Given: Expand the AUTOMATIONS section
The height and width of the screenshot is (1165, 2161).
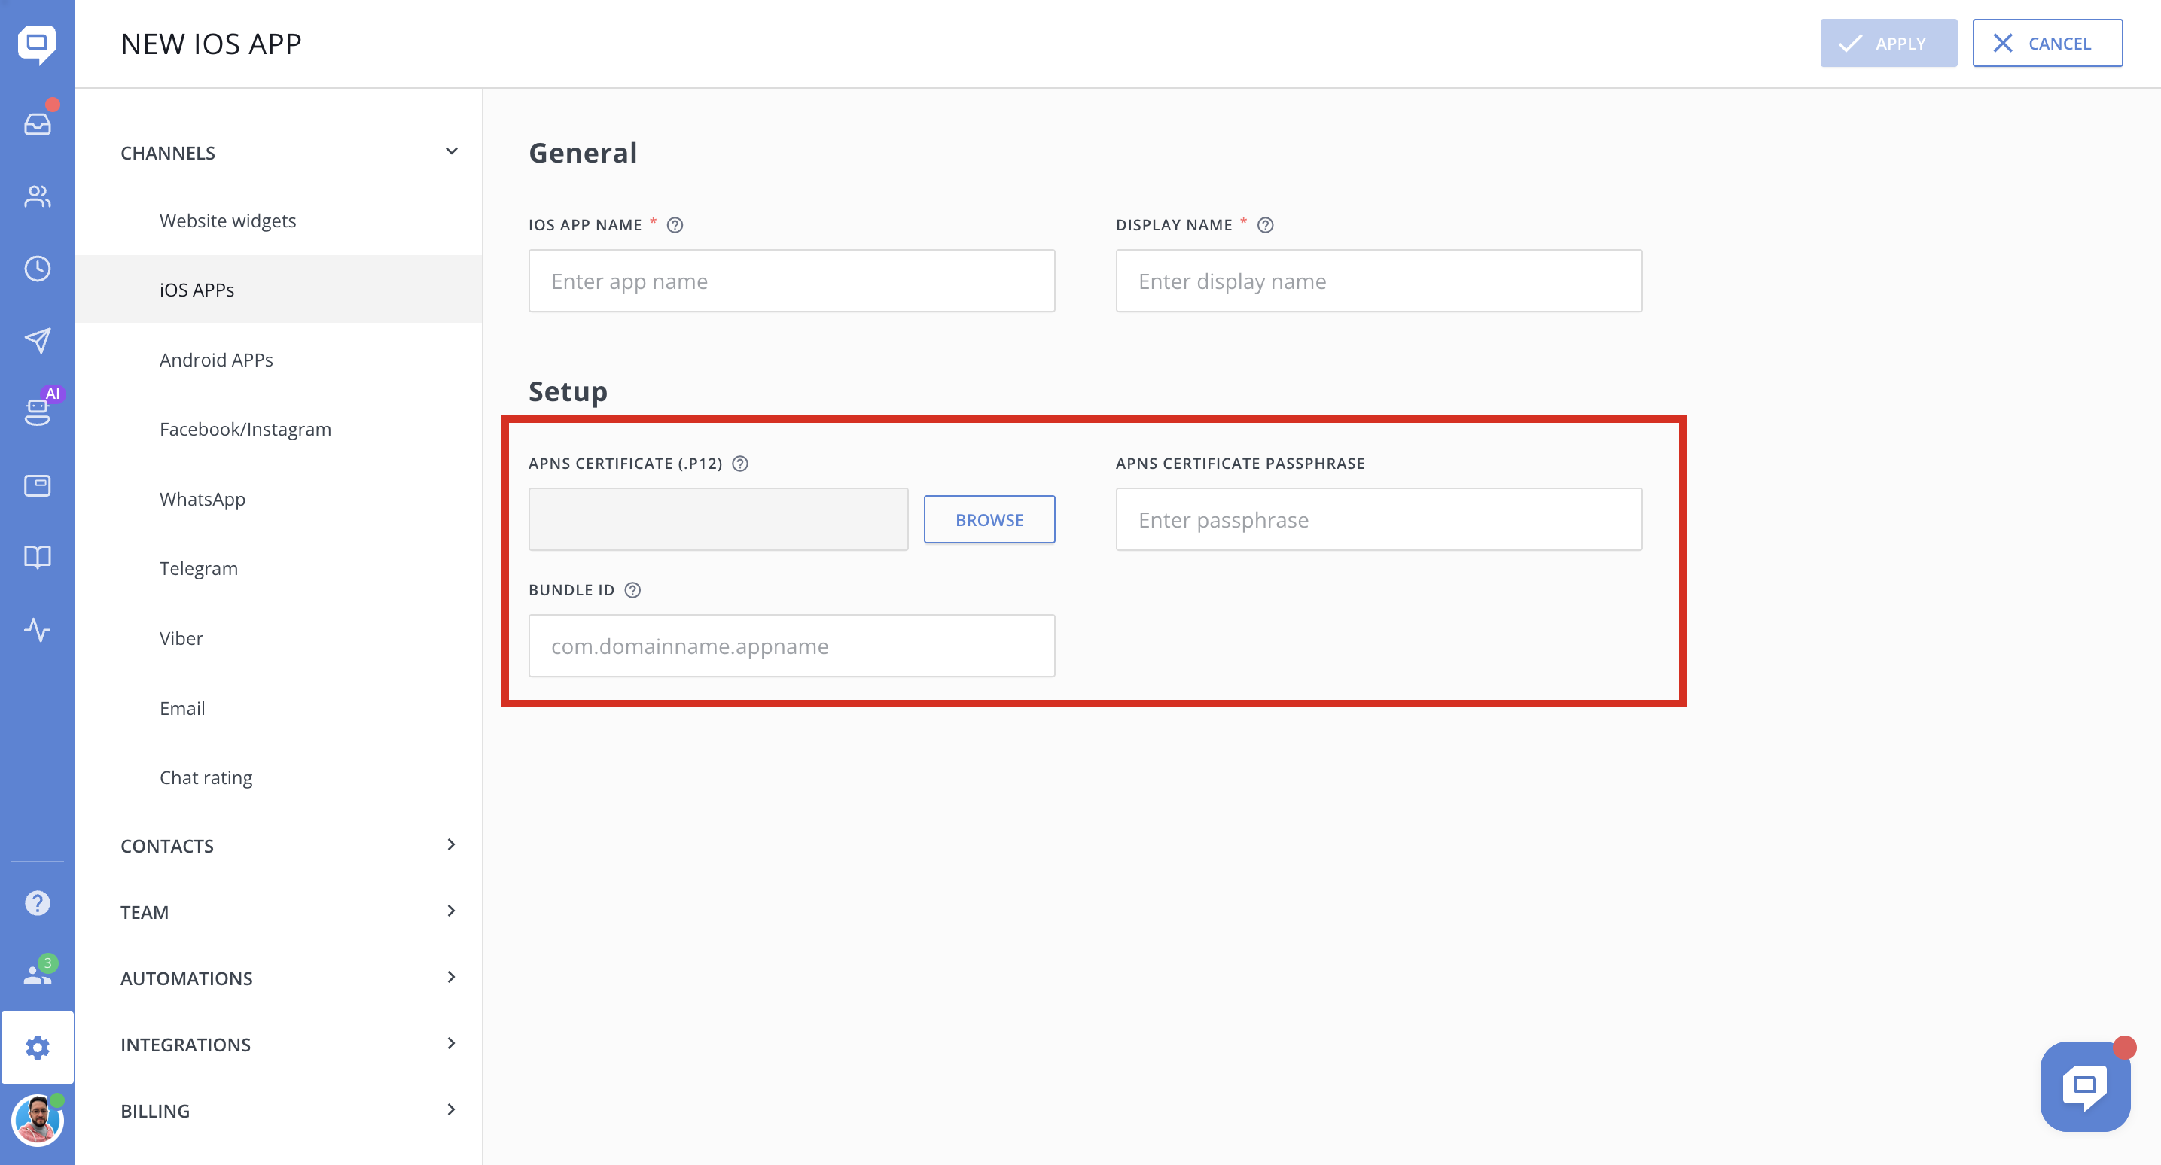Looking at the screenshot, I should click(451, 977).
